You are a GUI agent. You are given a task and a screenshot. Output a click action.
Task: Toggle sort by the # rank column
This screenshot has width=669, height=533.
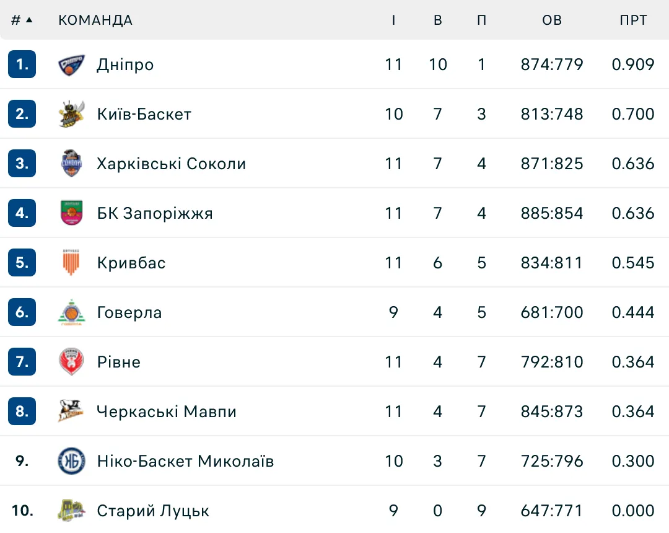point(22,20)
